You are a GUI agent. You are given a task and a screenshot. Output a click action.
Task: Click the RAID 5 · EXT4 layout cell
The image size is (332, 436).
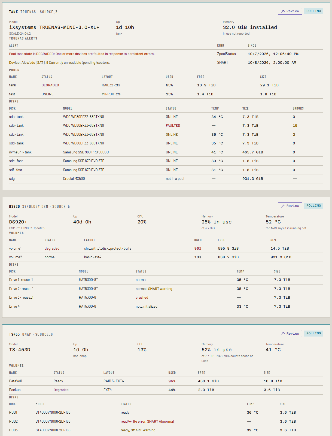click(114, 381)
